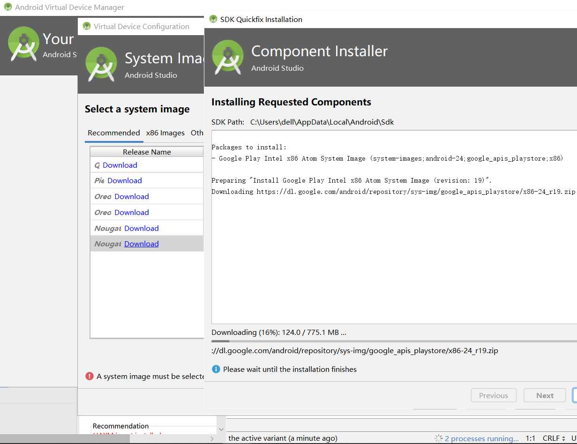
Task: Click the Release Name column header
Action: click(147, 152)
